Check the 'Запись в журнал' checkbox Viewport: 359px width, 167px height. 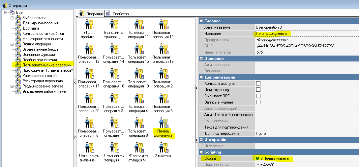(258, 102)
